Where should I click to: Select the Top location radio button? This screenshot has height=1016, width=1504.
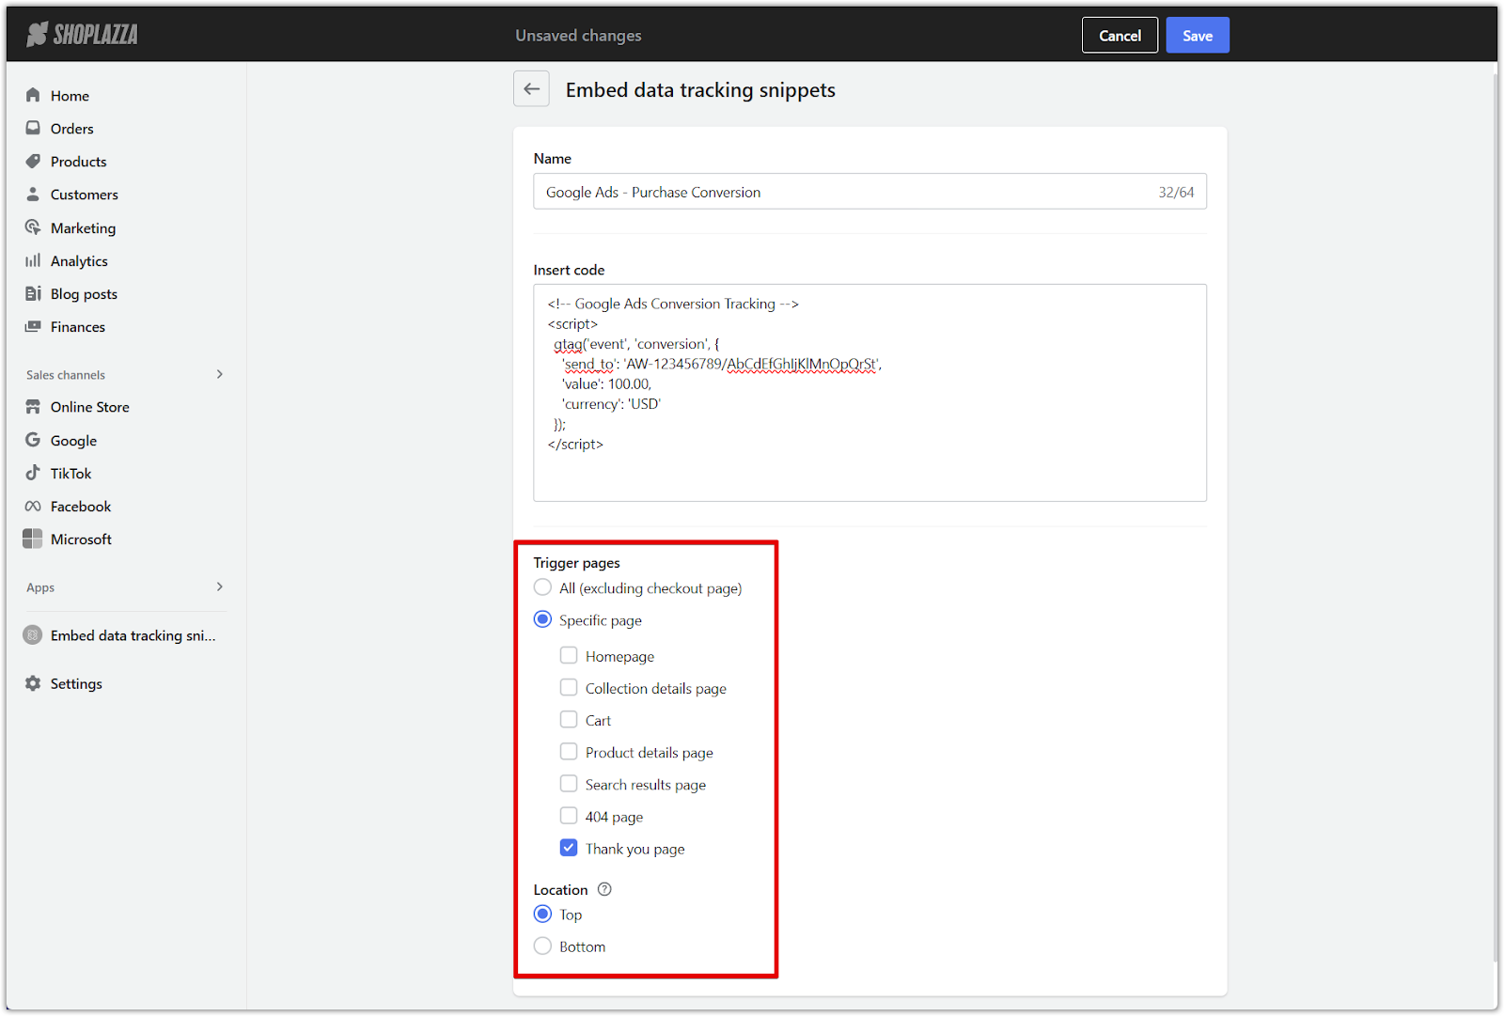coord(542,914)
